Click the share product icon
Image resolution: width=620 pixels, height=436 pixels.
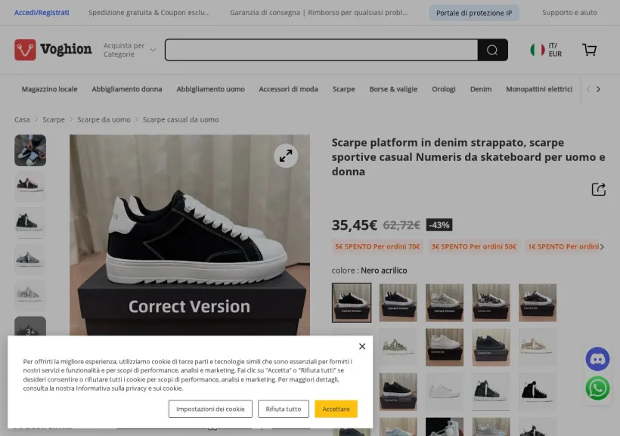598,189
